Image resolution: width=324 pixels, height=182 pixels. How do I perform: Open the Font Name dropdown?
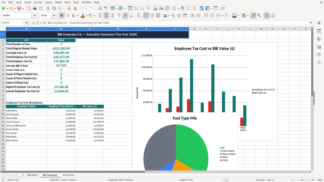tap(34, 16)
